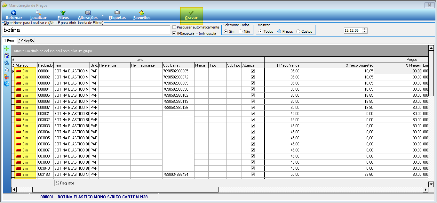Click the Gravar save button
The image size is (437, 203).
click(x=191, y=15)
